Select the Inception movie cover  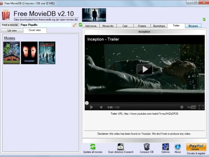[47, 53]
